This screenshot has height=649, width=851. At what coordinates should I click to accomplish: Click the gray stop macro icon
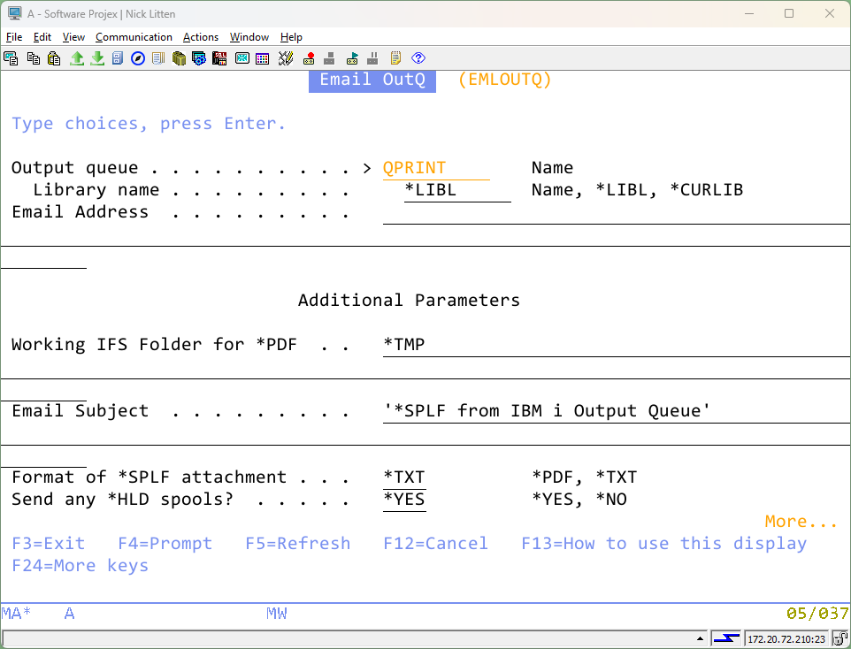[329, 58]
